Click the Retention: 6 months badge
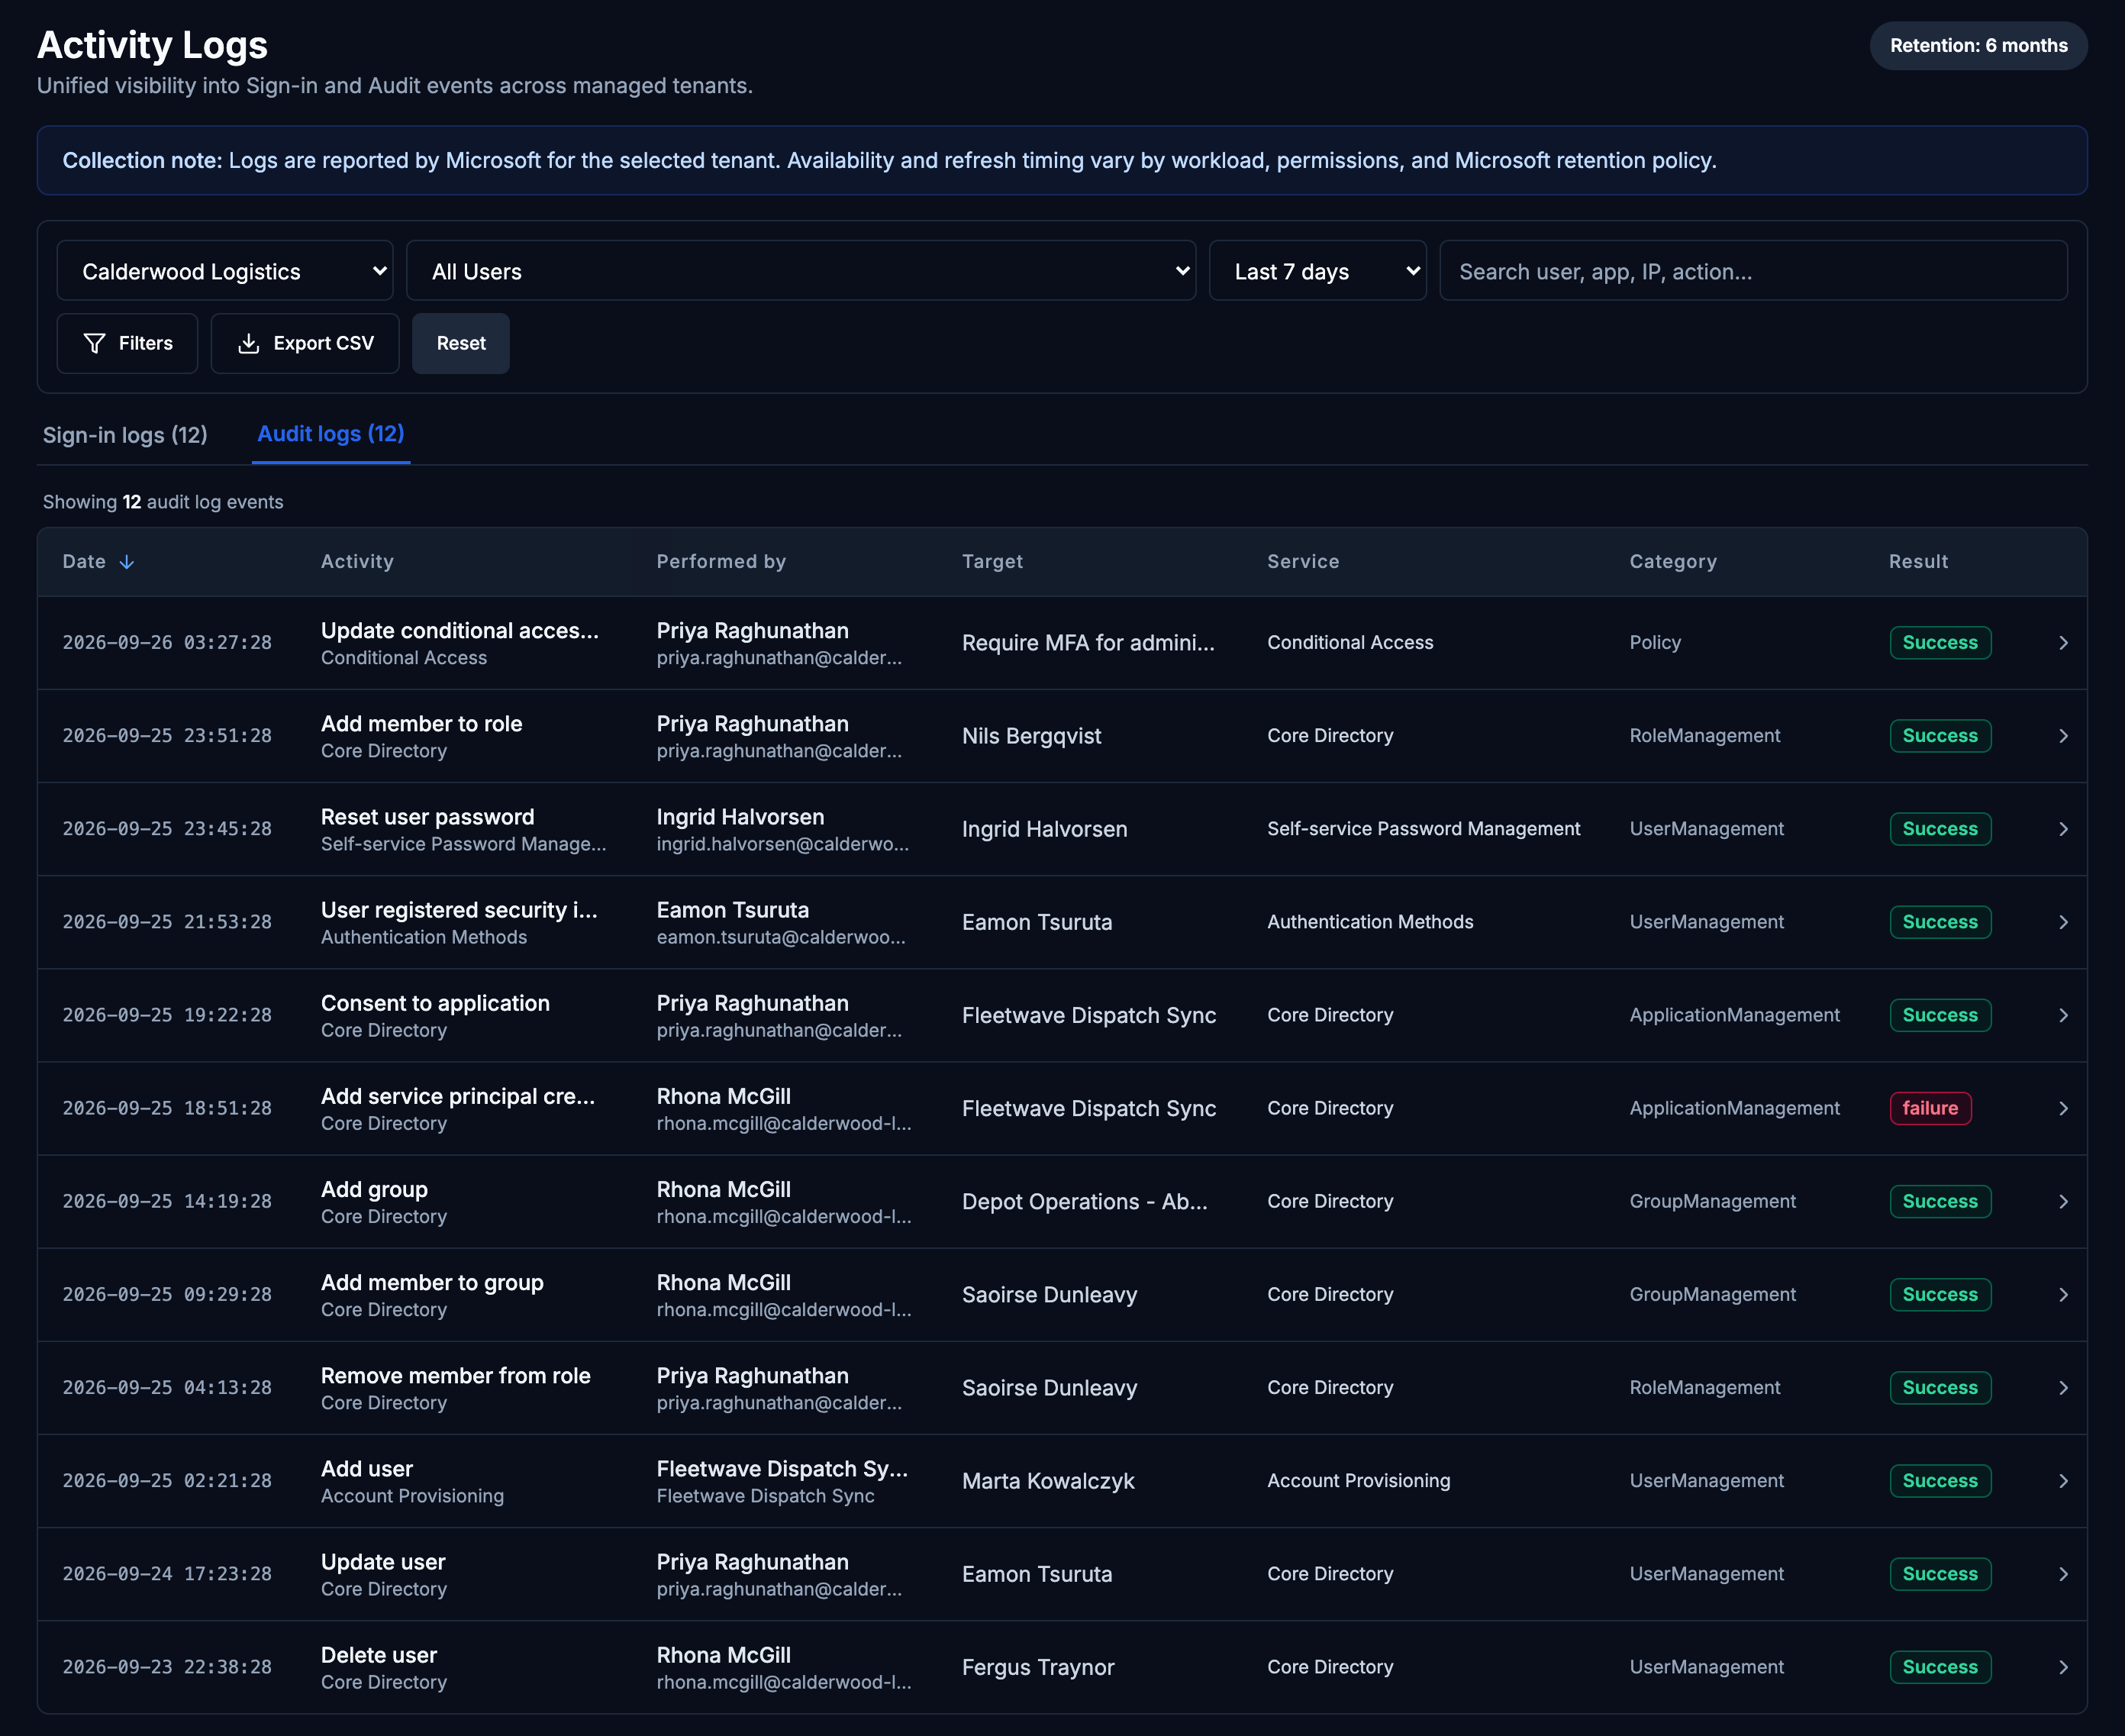This screenshot has width=2125, height=1736. [x=1978, y=46]
